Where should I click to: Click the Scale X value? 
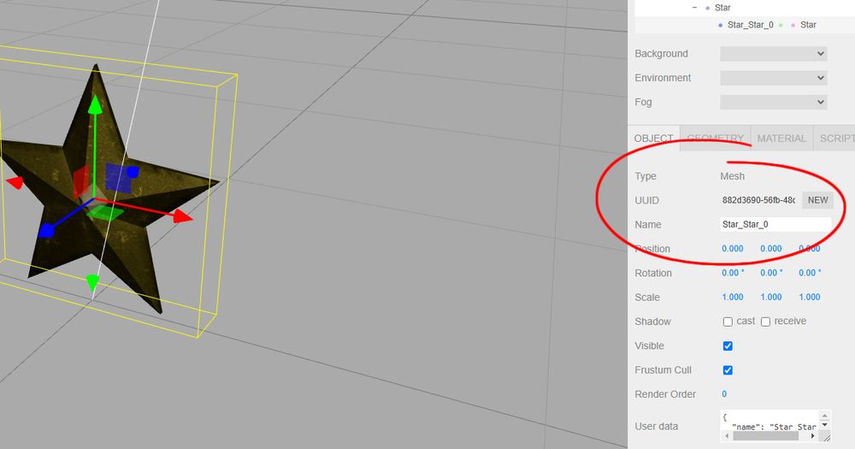[x=733, y=298]
